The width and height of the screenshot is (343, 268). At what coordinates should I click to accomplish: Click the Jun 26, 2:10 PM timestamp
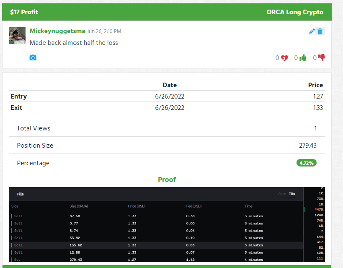coord(104,31)
